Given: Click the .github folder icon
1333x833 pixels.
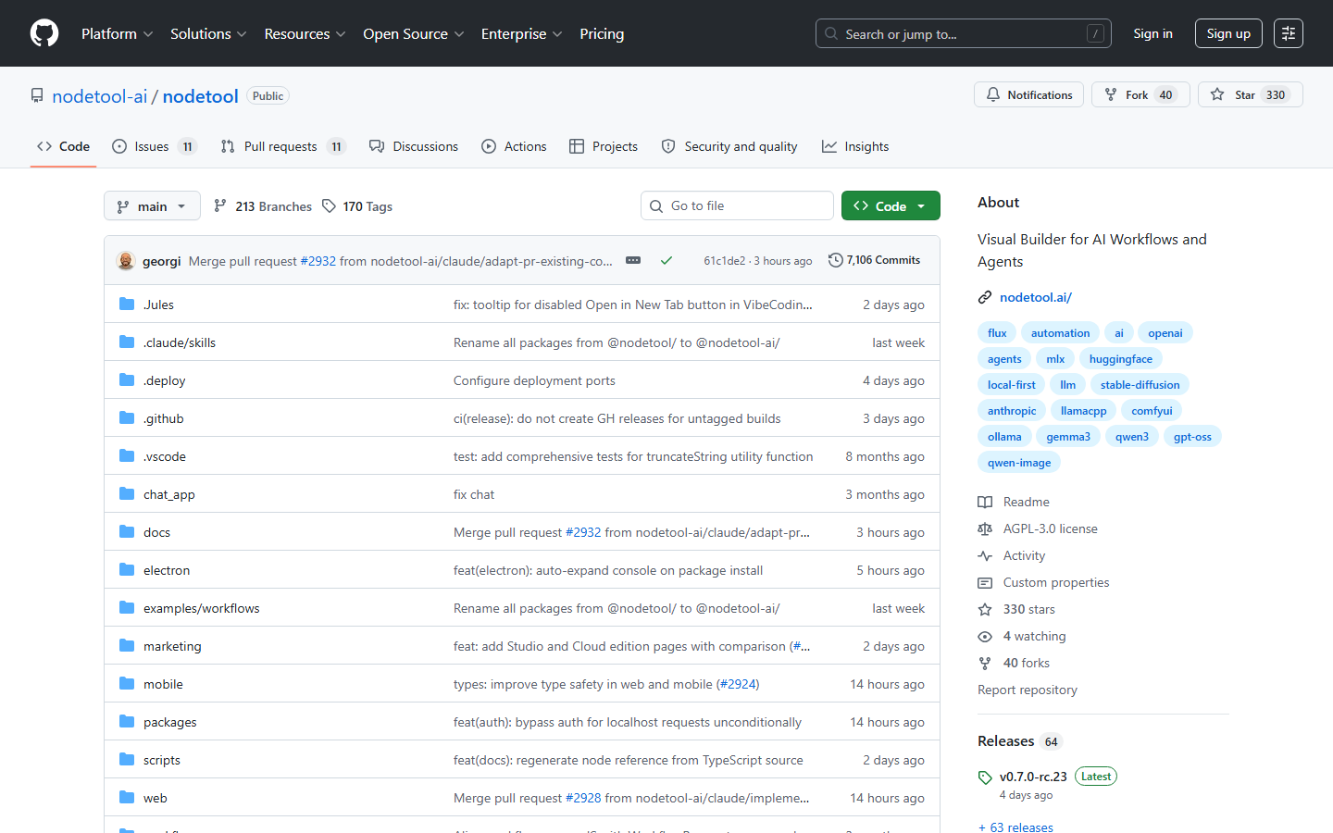Looking at the screenshot, I should (x=127, y=418).
